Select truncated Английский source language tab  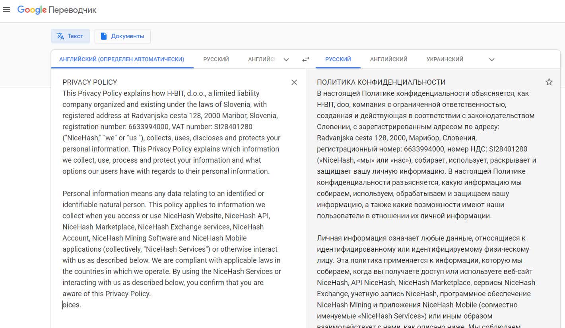click(x=262, y=59)
